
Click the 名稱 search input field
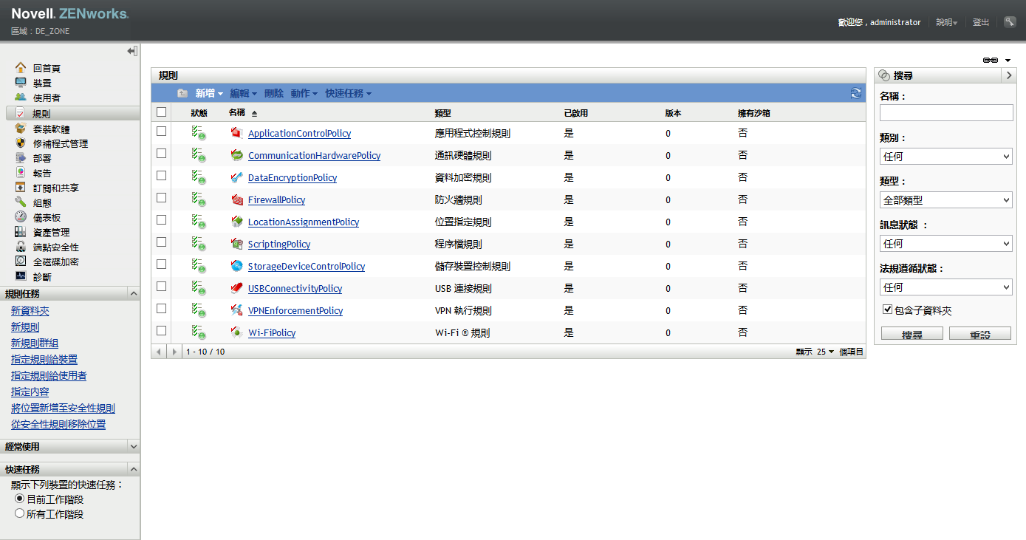coord(946,112)
